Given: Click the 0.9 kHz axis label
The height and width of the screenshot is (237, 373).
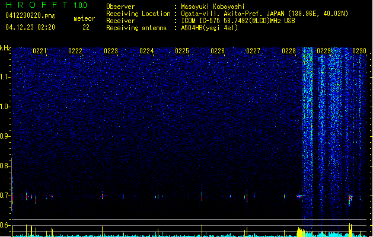Looking at the screenshot, I should click(x=5, y=136).
